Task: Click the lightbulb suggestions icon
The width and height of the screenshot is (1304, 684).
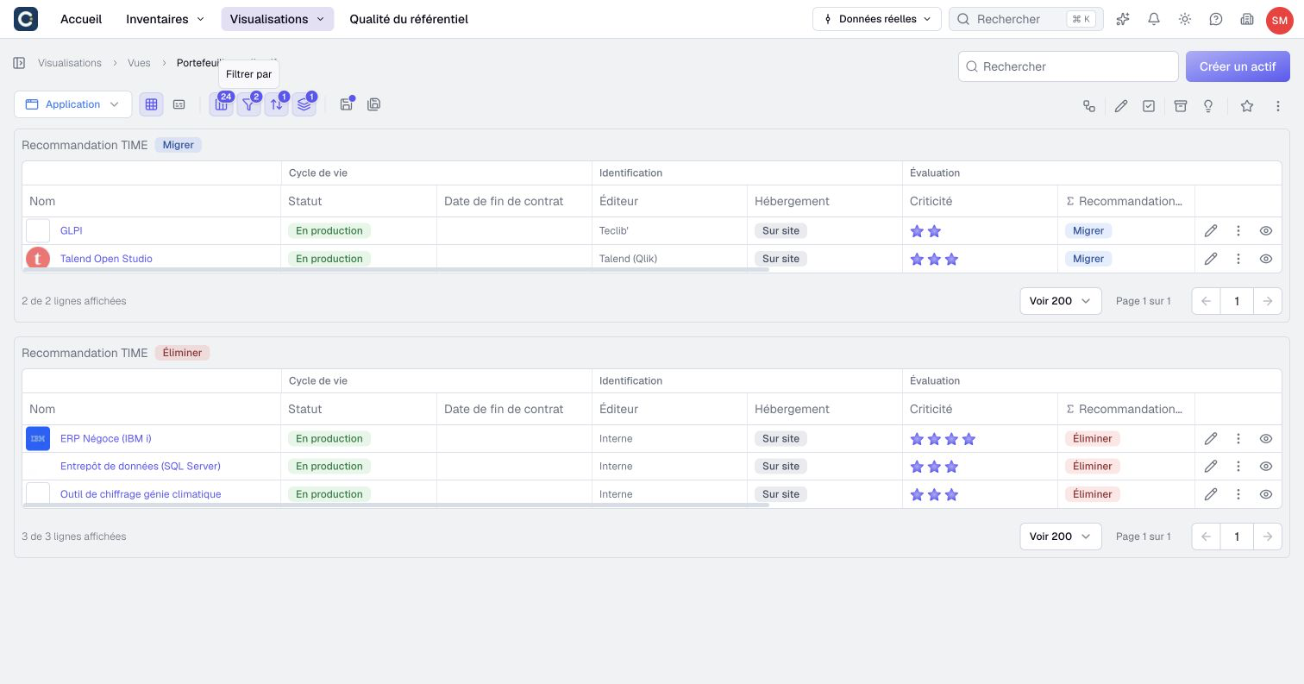Action: (1208, 106)
